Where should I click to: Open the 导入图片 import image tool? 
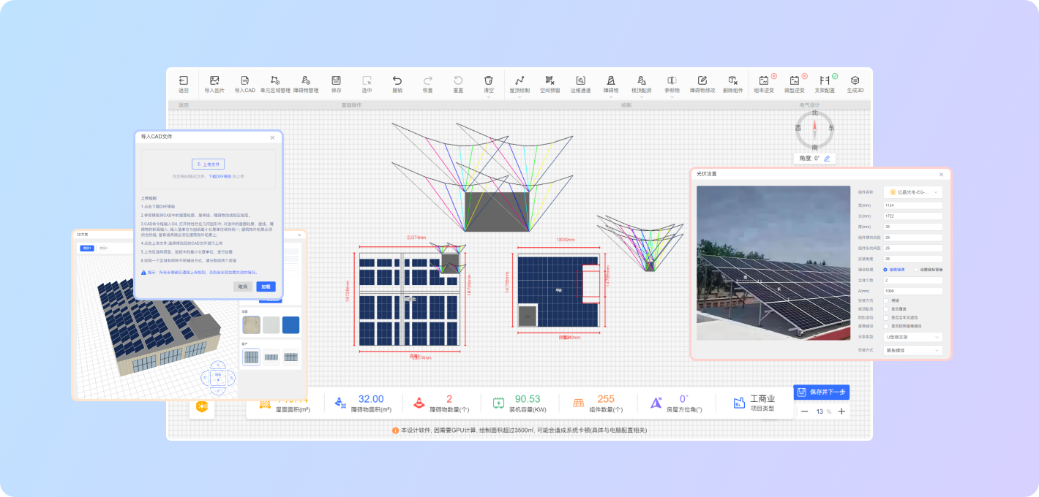tap(214, 84)
